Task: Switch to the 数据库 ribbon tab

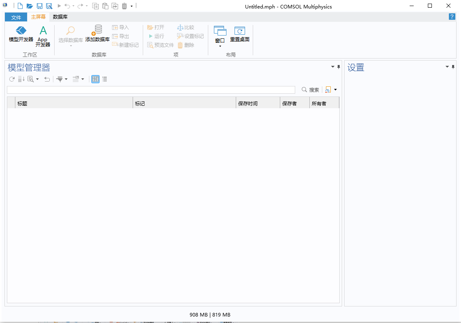Action: point(60,17)
